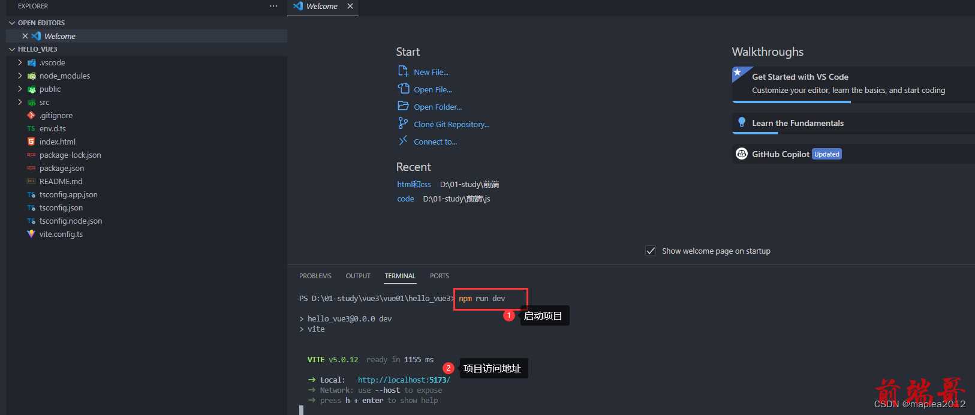The image size is (975, 415).
Task: Click the New File icon
Action: [x=404, y=71]
